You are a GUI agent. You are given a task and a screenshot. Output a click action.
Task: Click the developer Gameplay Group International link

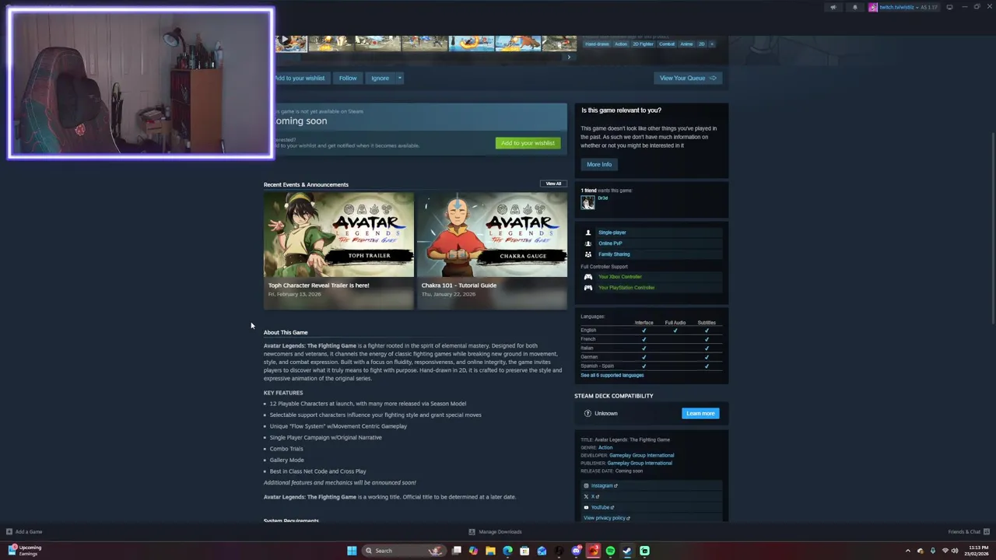point(641,455)
